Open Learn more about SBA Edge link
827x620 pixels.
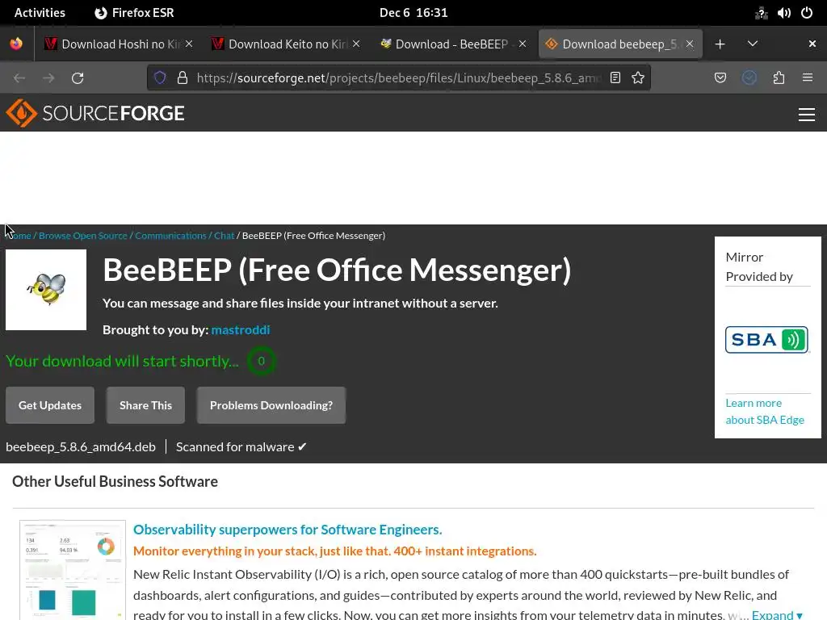pyautogui.click(x=765, y=411)
